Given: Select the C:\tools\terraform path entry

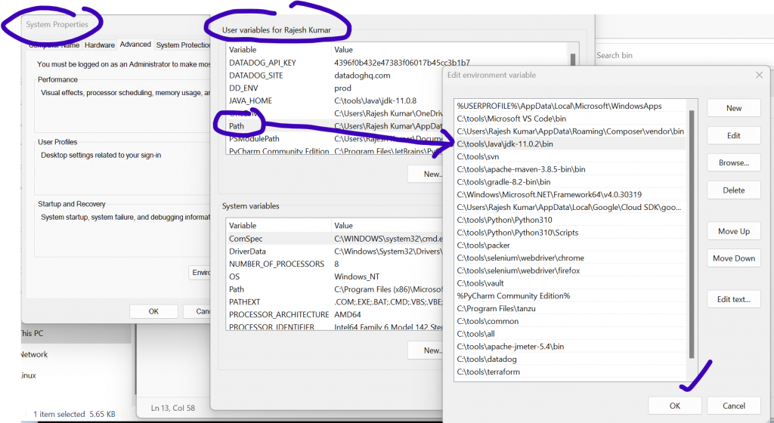Looking at the screenshot, I should coord(488,372).
